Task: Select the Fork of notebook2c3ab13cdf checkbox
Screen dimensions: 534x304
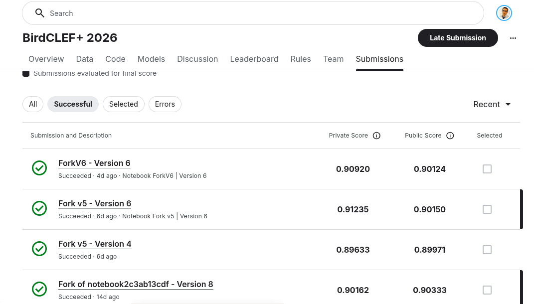Action: (x=487, y=290)
